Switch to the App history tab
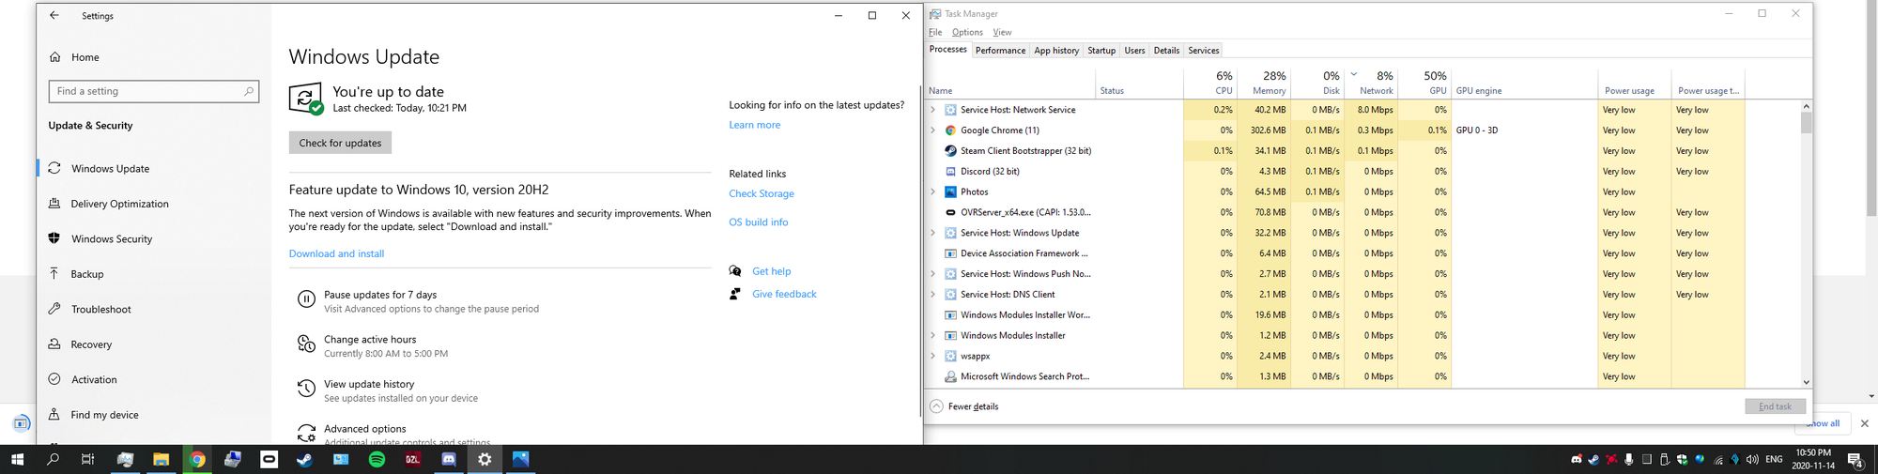This screenshot has width=1878, height=474. [x=1056, y=51]
